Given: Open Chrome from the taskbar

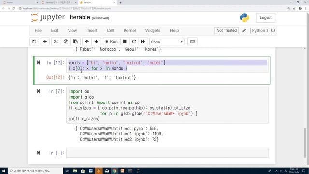Looking at the screenshot, I should pos(114,171).
